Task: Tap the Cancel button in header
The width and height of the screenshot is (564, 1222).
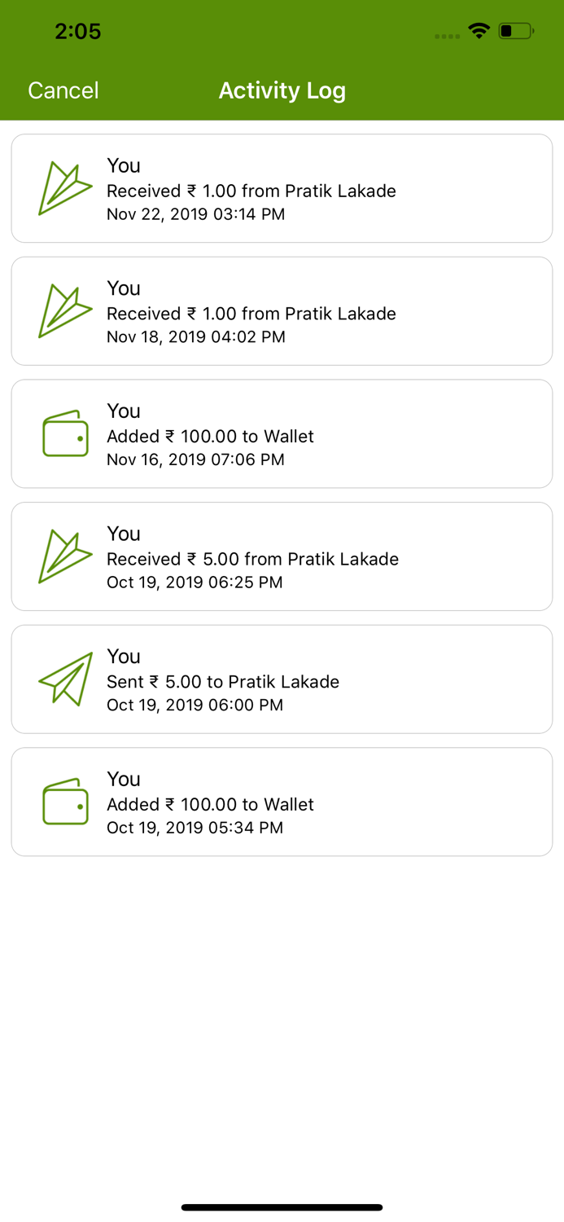Action: [x=63, y=90]
